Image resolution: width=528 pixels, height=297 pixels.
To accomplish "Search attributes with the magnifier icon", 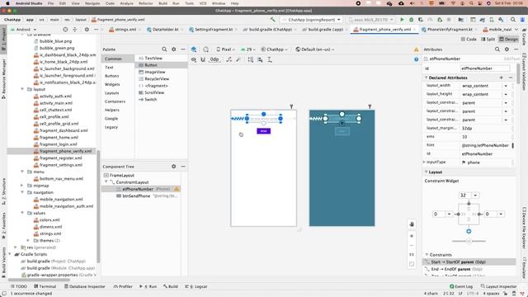I will pyautogui.click(x=497, y=49).
